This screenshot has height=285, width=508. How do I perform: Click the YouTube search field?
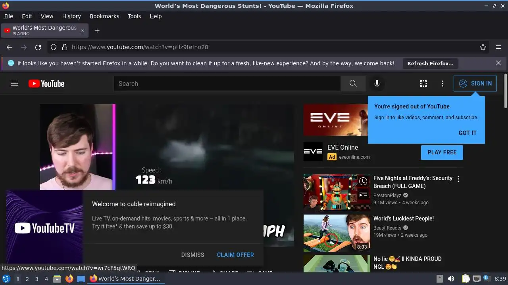click(227, 84)
